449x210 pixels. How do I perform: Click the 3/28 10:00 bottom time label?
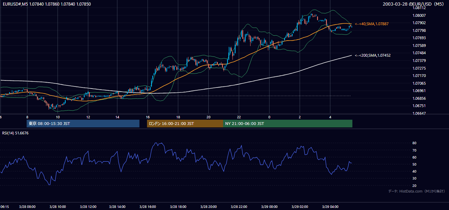click(57, 207)
